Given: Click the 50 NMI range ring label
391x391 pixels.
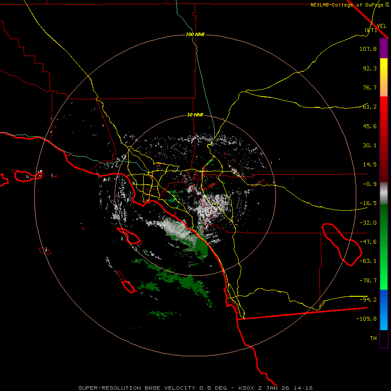Looking at the screenshot, I should (195, 115).
